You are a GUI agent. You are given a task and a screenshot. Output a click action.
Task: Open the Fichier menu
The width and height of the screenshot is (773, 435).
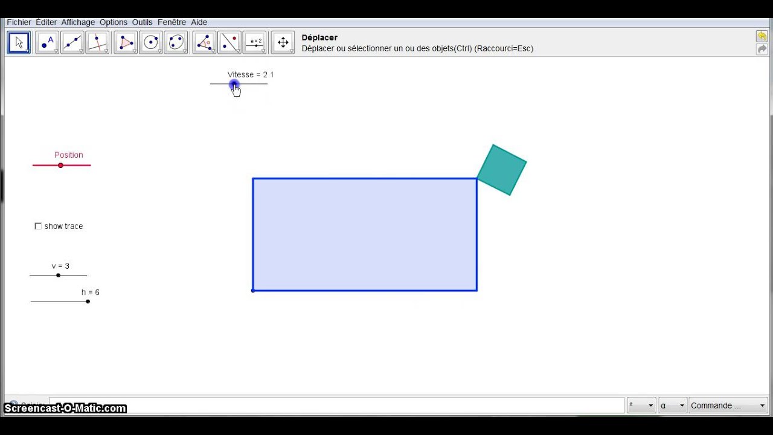click(19, 22)
